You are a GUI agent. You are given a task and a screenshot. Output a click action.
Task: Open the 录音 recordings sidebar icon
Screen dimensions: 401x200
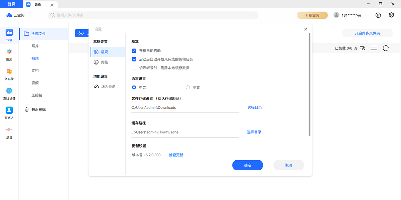click(9, 130)
